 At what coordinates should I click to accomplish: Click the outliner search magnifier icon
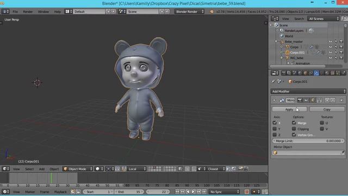point(345,19)
